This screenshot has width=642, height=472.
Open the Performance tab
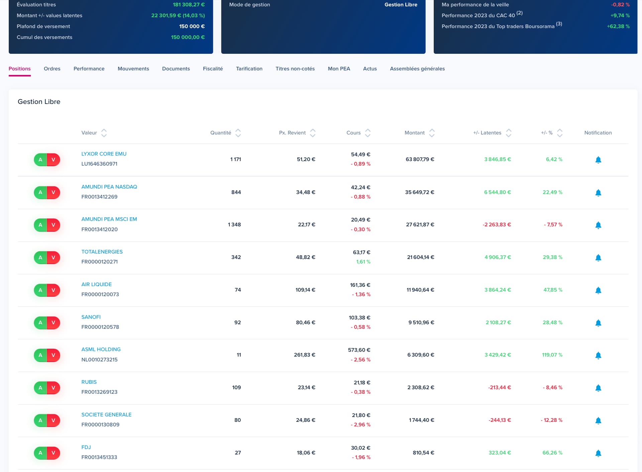89,69
